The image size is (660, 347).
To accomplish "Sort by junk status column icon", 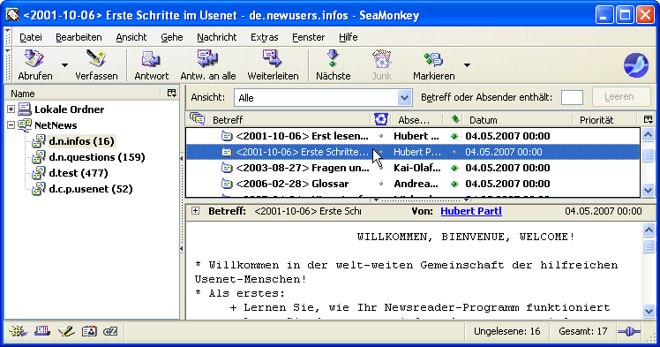I will [381, 119].
